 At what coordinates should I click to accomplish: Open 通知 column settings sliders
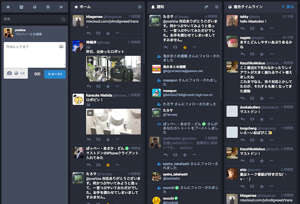(x=216, y=8)
